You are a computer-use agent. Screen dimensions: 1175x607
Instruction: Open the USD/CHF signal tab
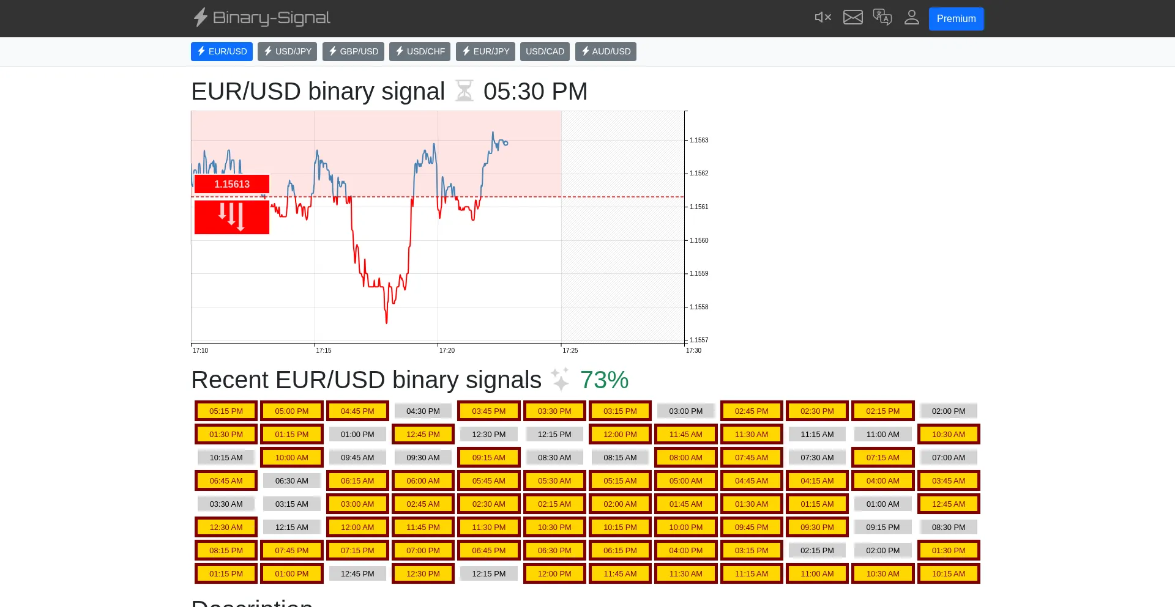(x=419, y=51)
